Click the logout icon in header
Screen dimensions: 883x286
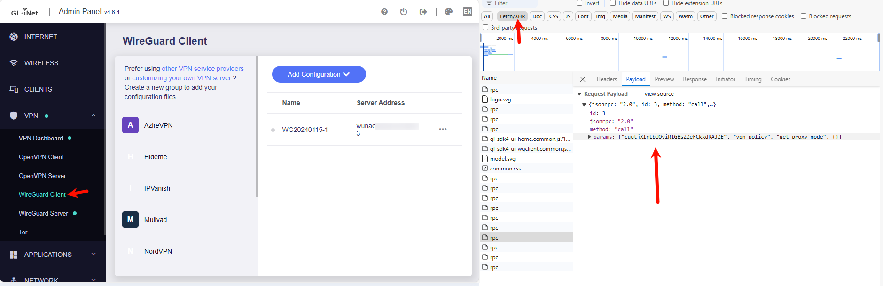click(x=423, y=12)
